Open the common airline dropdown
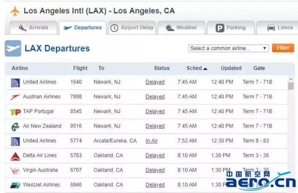 (x=229, y=48)
